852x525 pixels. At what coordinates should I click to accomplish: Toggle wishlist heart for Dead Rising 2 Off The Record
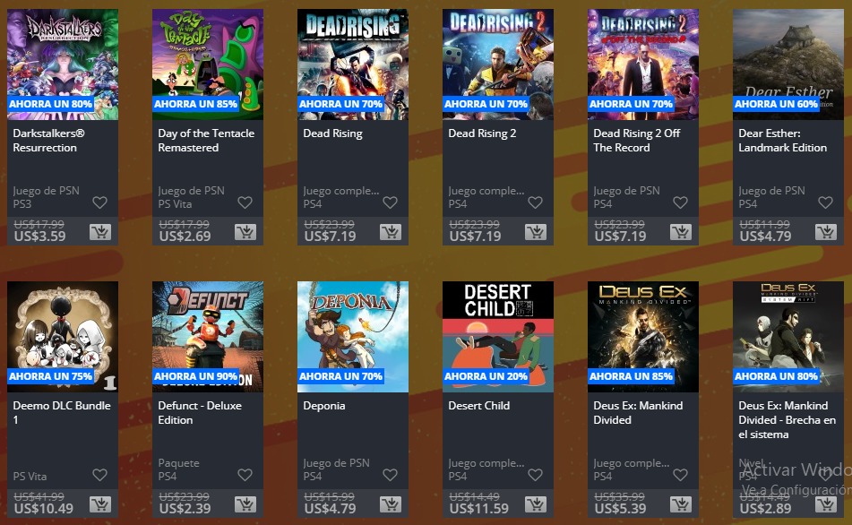click(680, 202)
